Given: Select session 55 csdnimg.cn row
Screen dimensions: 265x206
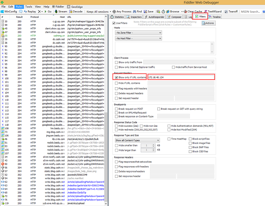Looking at the screenshot, I should [x=52, y=36].
